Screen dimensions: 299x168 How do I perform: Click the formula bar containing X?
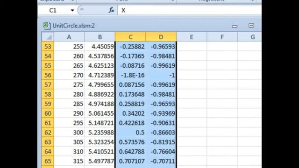pyautogui.click(x=189, y=10)
